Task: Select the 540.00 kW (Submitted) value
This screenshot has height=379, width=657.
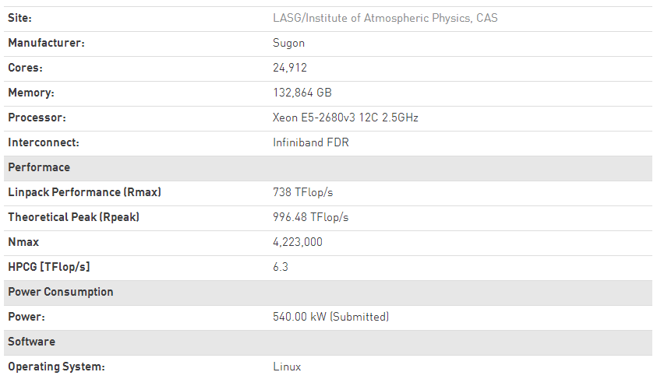Action: 330,317
